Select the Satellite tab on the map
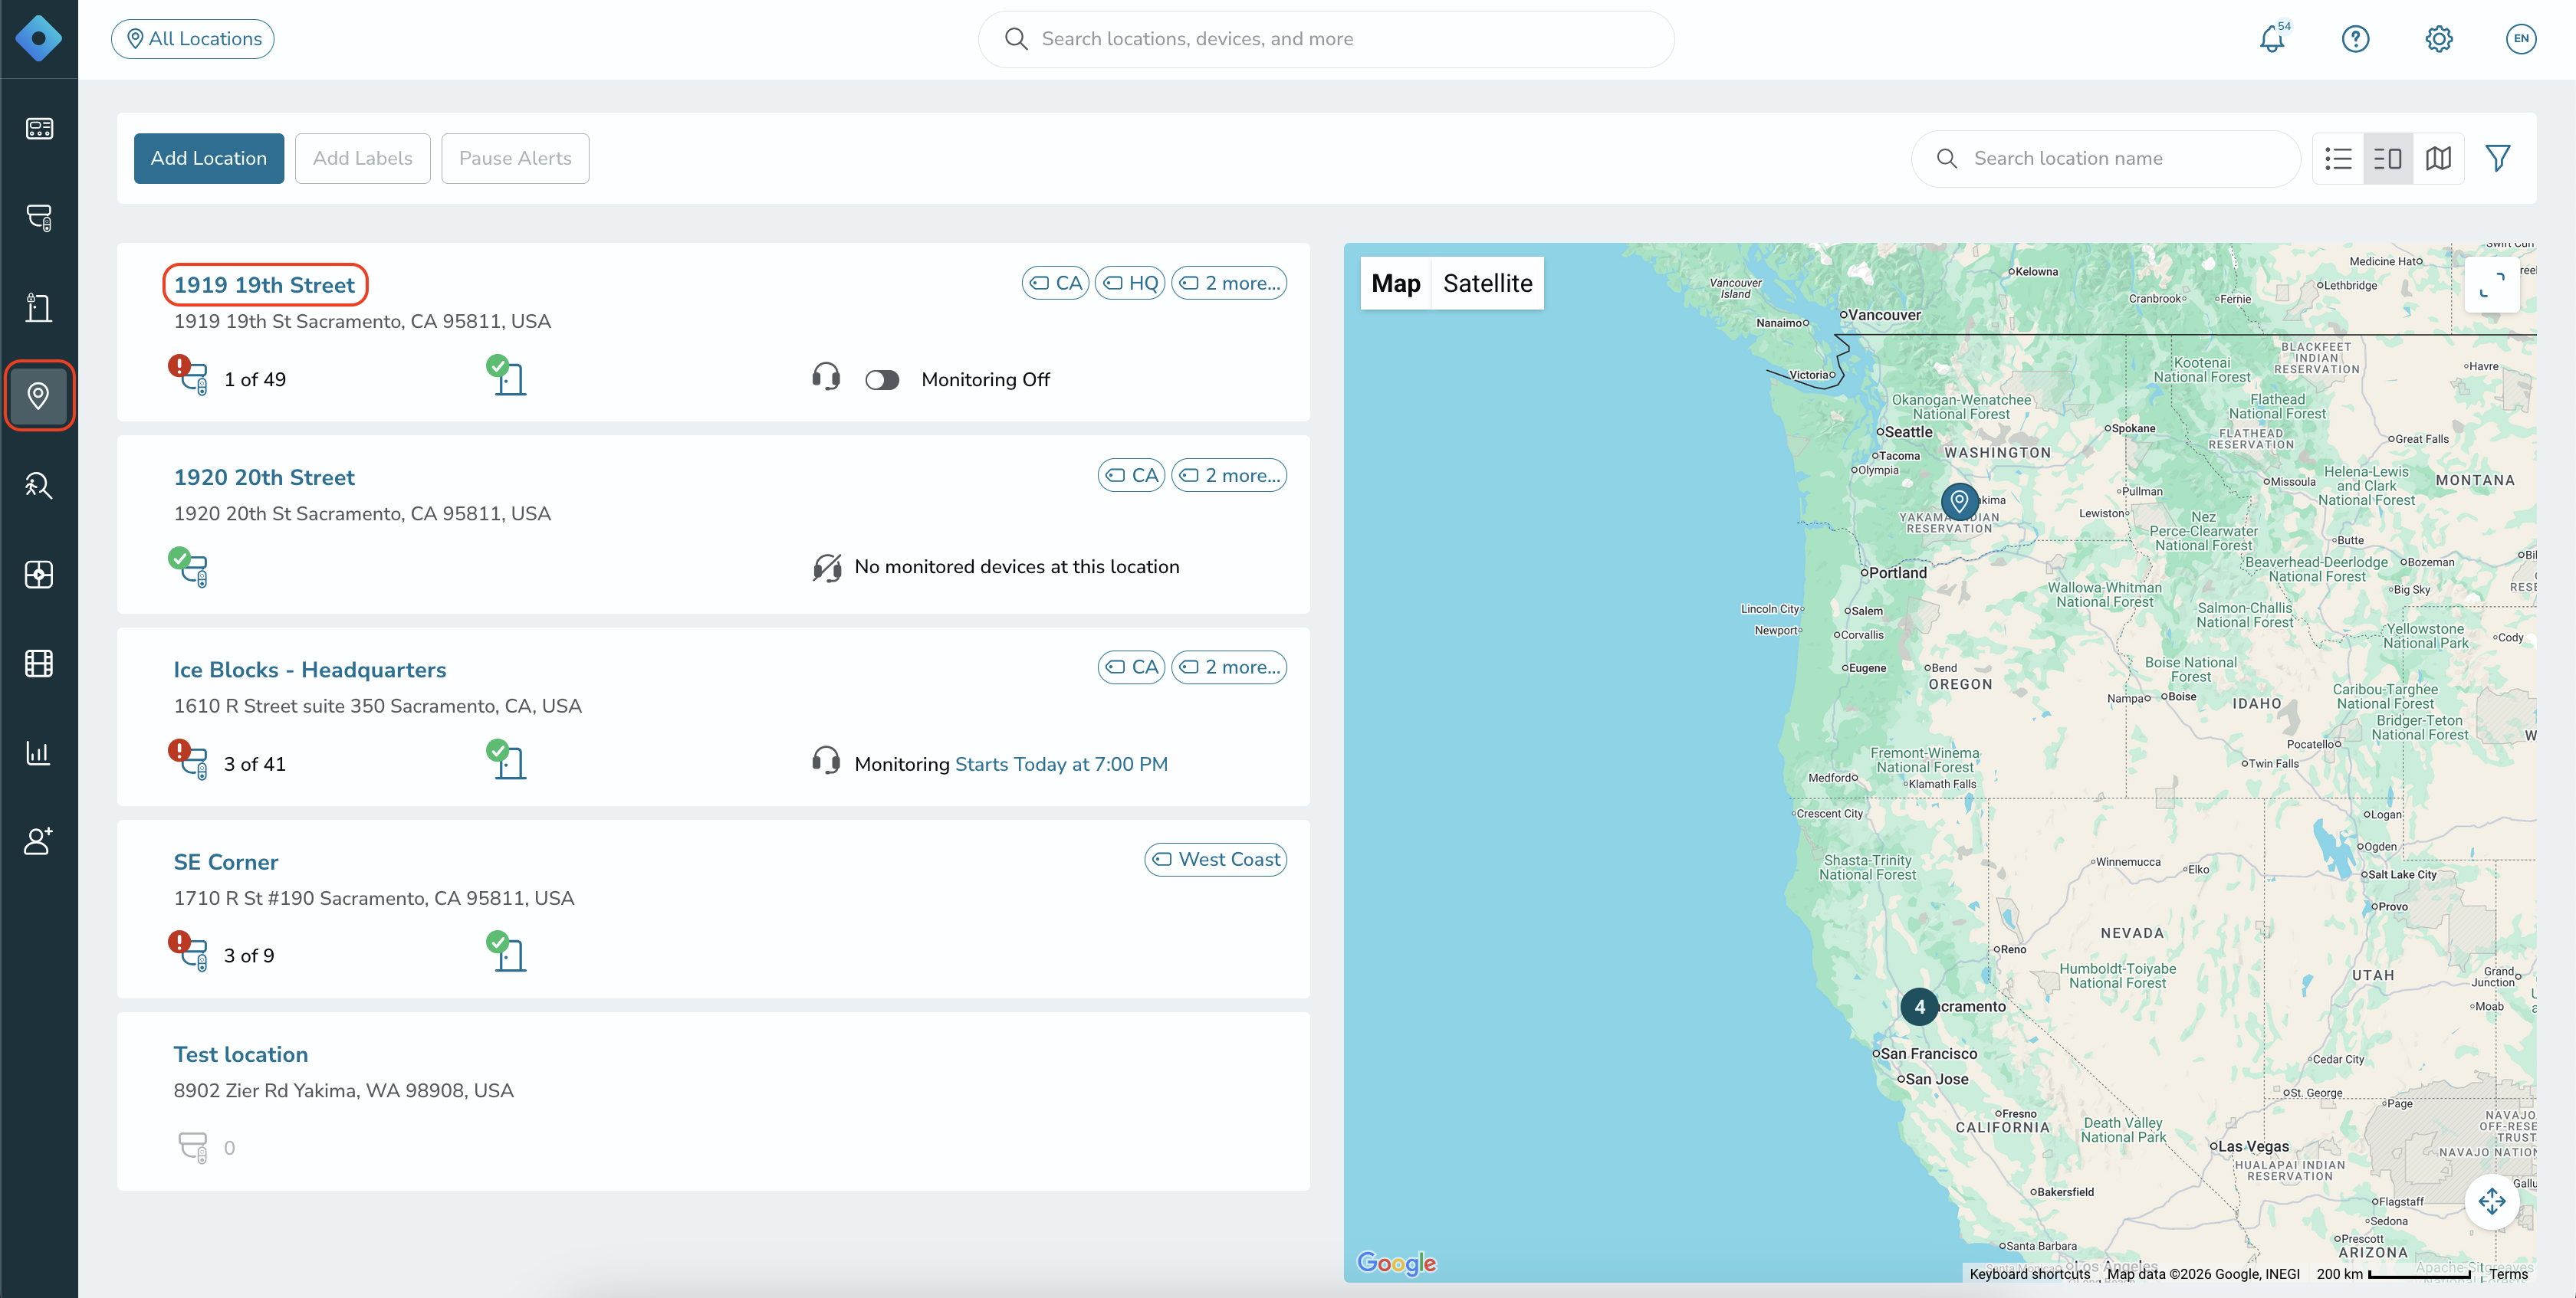 (1488, 284)
